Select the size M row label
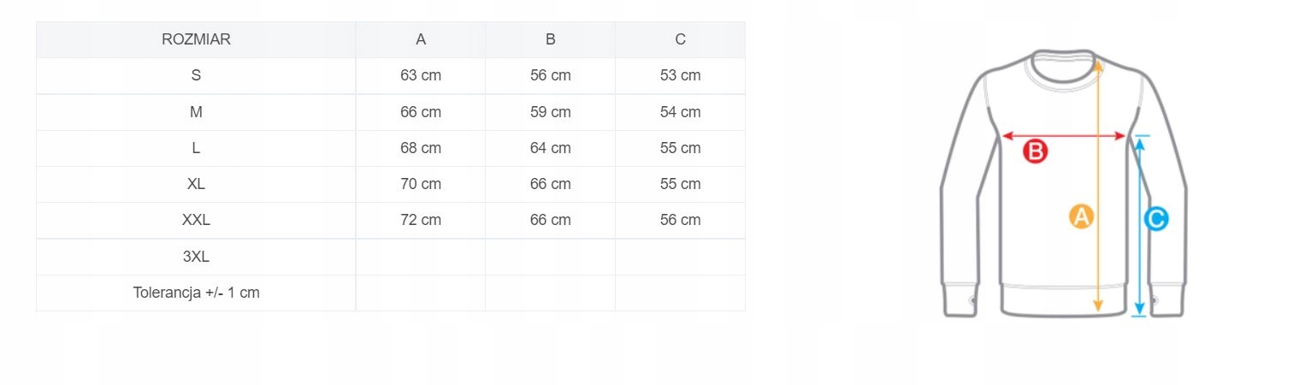This screenshot has height=385, width=1311. click(196, 112)
